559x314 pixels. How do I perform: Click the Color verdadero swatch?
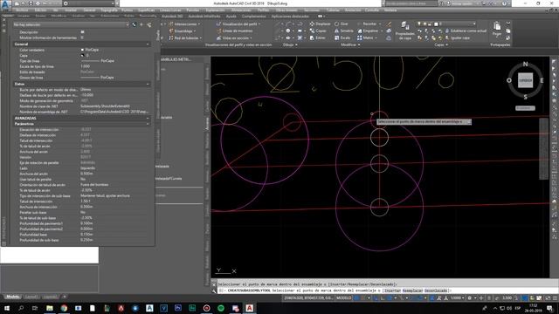pos(82,50)
